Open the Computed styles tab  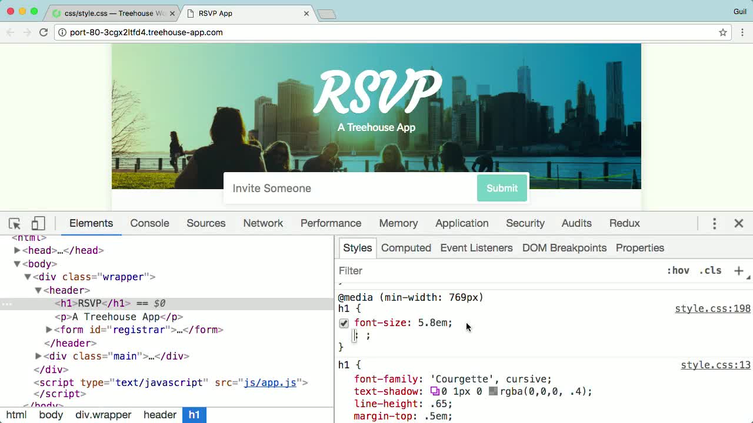tap(406, 248)
